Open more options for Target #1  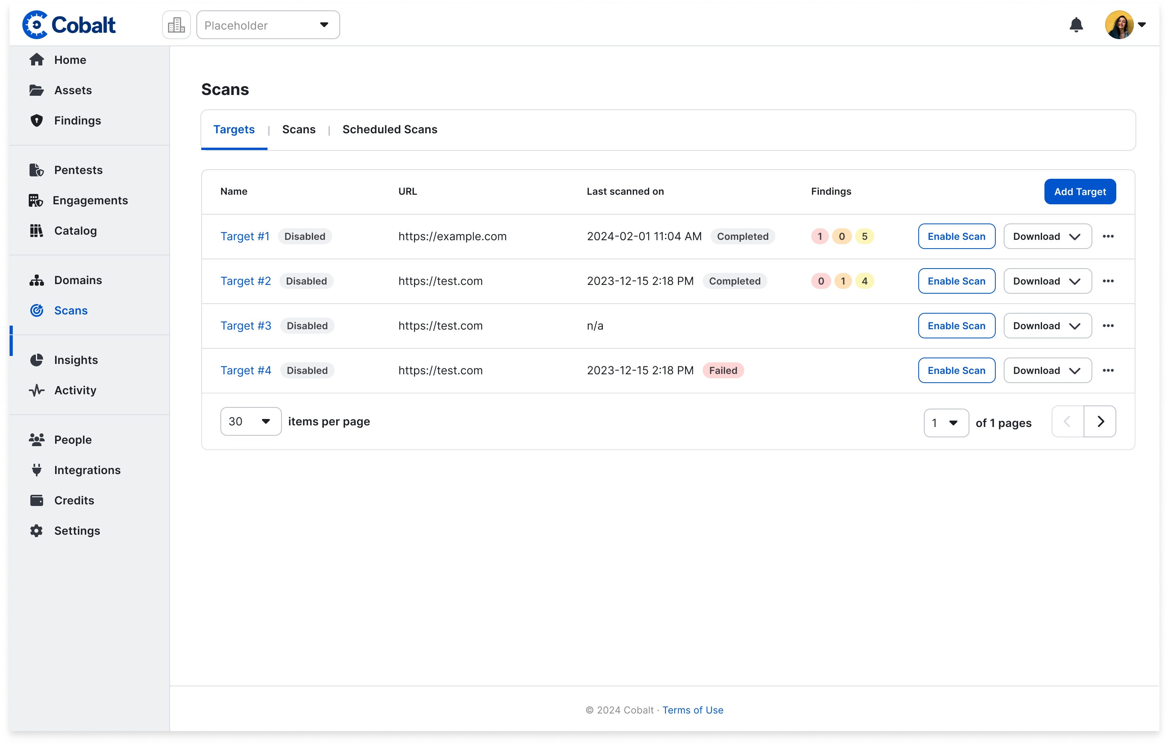1108,236
